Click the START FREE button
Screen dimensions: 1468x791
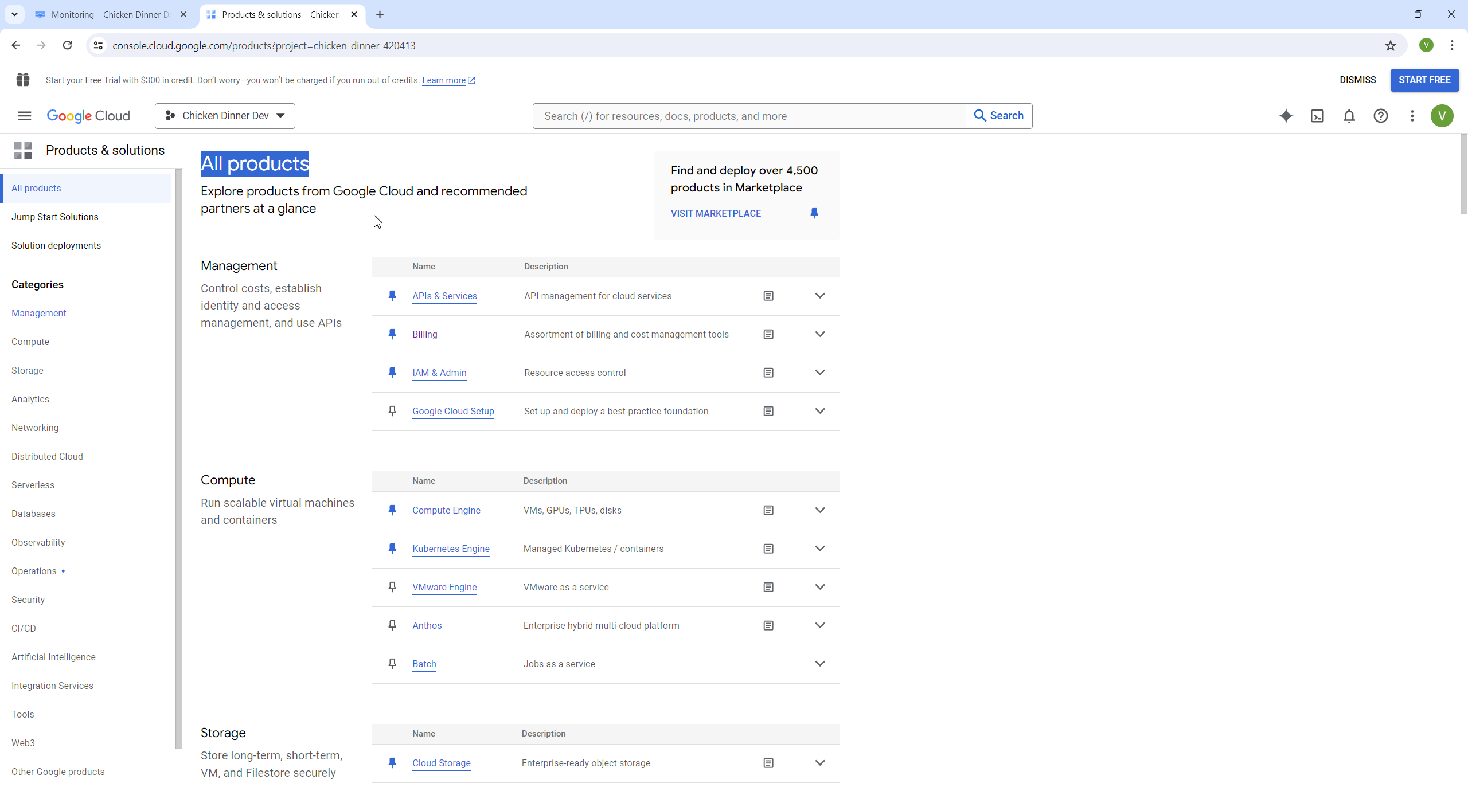1424,80
